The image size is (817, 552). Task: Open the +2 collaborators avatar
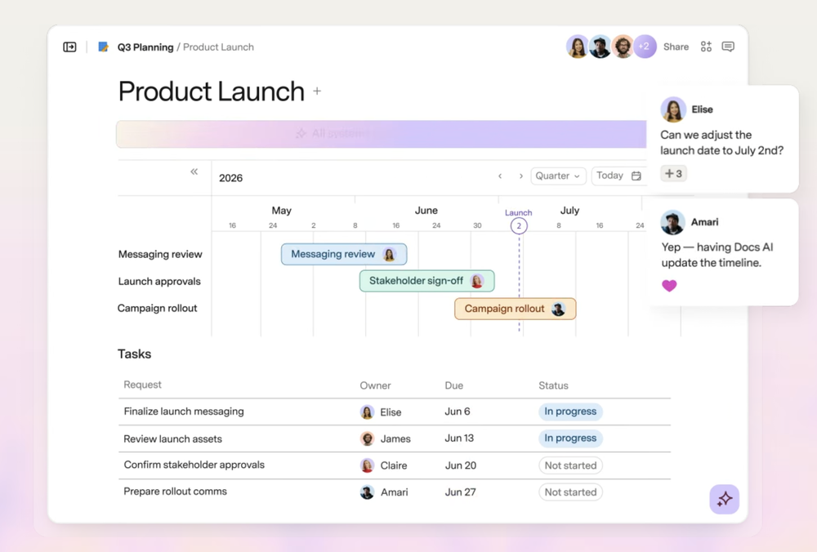(x=645, y=47)
